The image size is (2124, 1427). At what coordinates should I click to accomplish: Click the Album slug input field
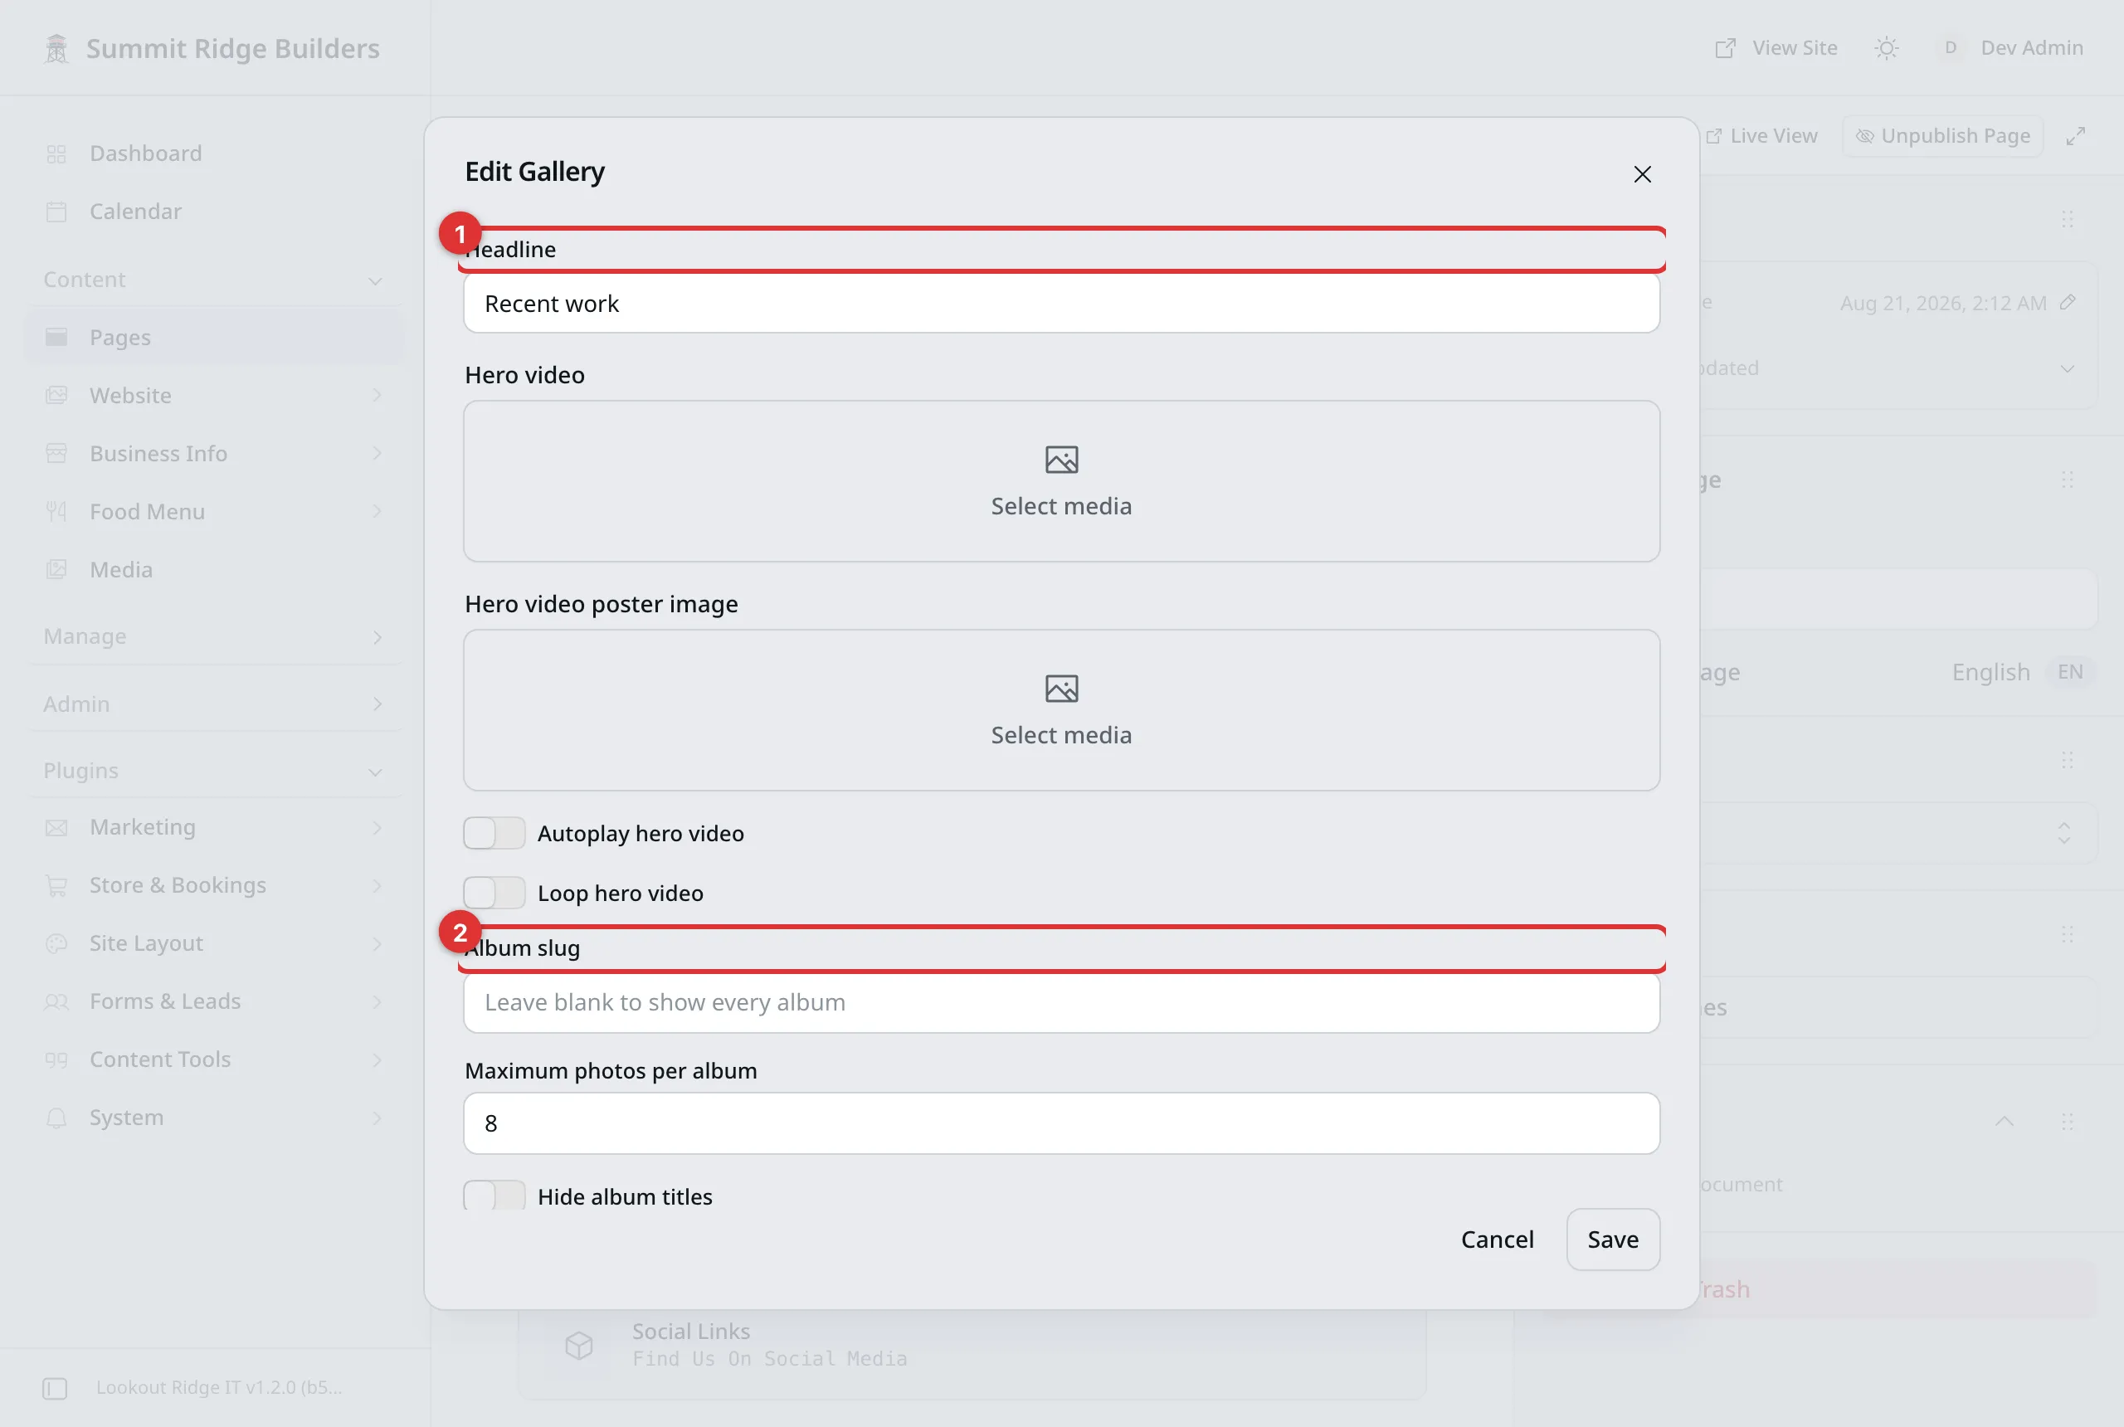[x=1061, y=1002]
